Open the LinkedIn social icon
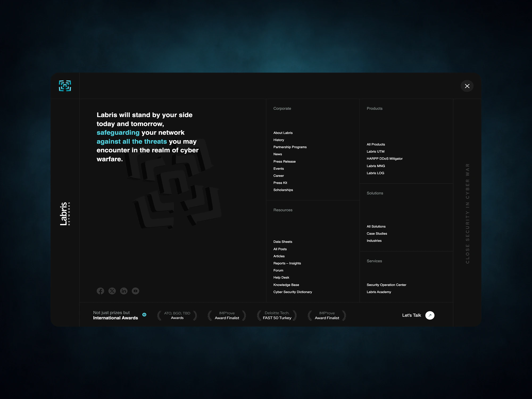532x399 pixels. click(x=124, y=291)
